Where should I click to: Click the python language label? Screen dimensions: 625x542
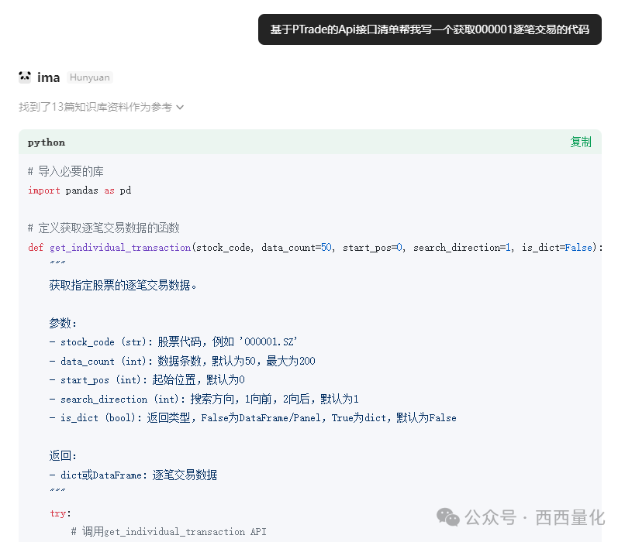point(47,142)
